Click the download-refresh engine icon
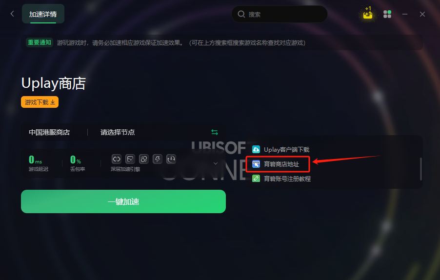Viewport: 440px width, 280px height. tap(171, 159)
